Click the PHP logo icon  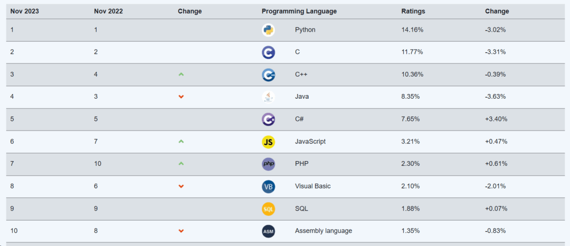click(x=268, y=164)
